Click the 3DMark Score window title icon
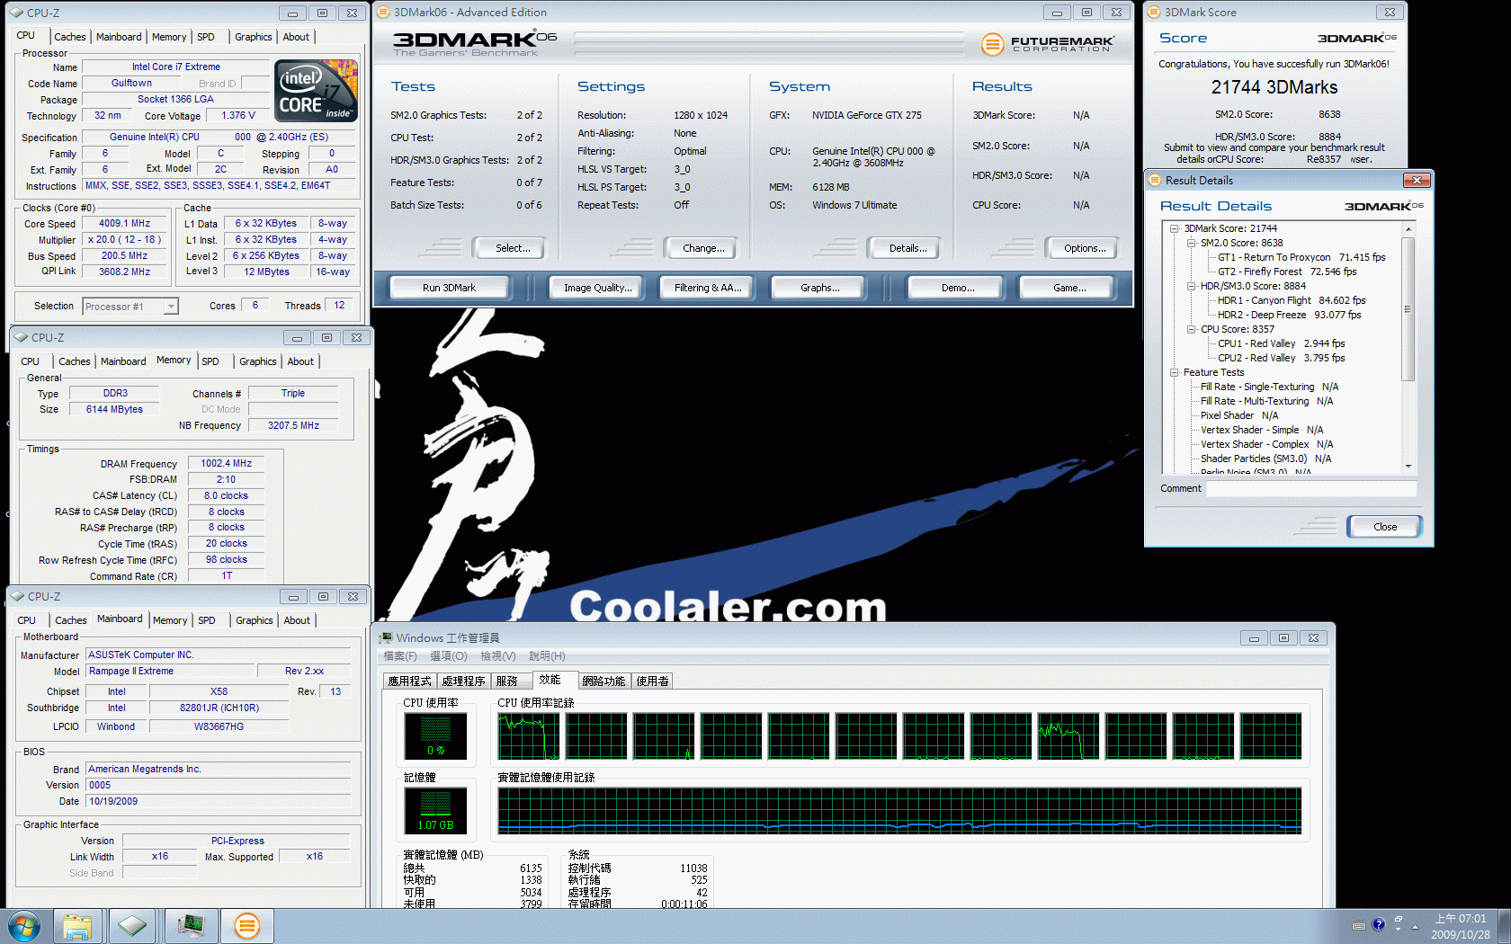The height and width of the screenshot is (944, 1511). [x=1154, y=13]
